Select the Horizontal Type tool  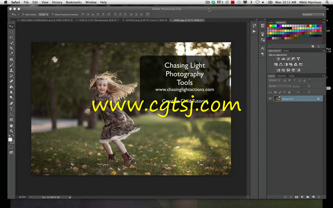(x=11, y=109)
